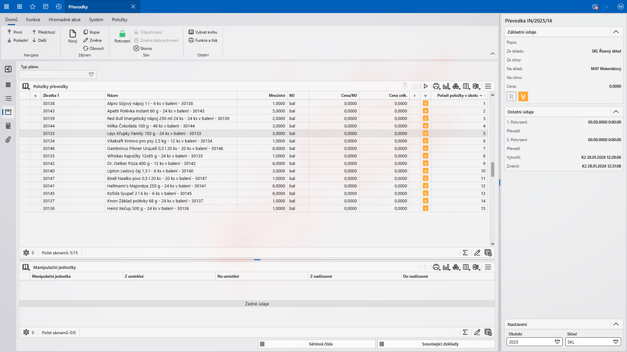Click the sum icon below Položky převodky

point(465,253)
